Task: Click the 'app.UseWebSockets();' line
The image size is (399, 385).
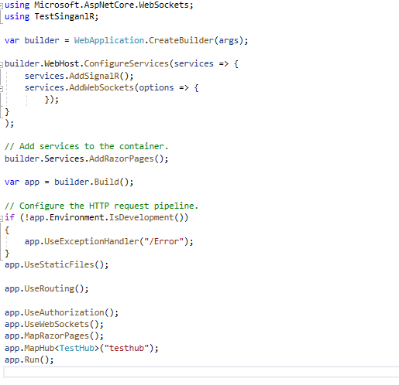Action: (54, 325)
